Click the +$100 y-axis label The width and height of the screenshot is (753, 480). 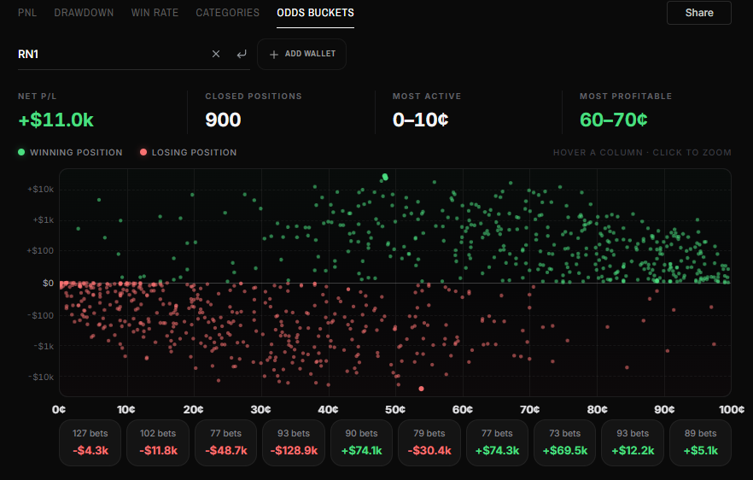(40, 251)
